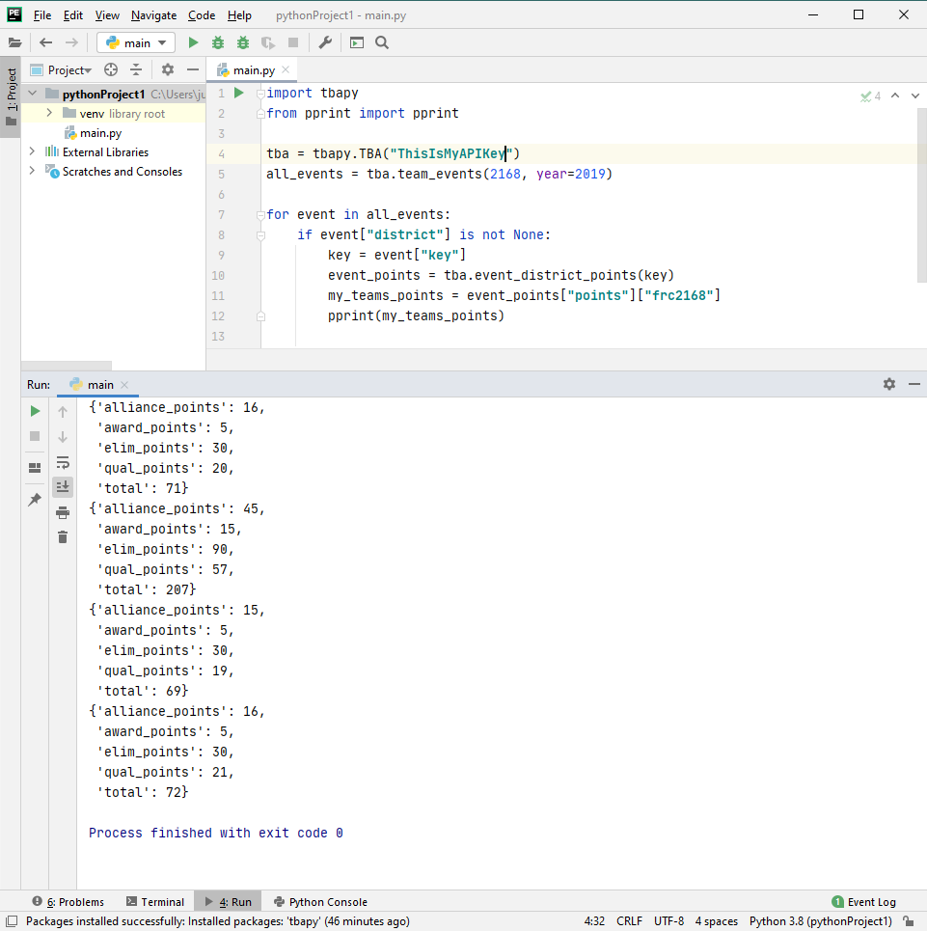Toggle the pin tab icon in Run panel
The width and height of the screenshot is (927, 931).
tap(35, 500)
